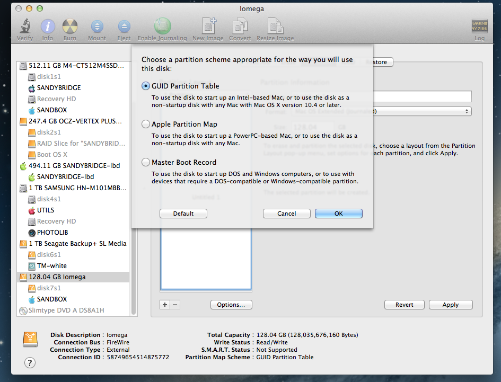Select disk1s1 partition
501x382 pixels.
click(73, 77)
